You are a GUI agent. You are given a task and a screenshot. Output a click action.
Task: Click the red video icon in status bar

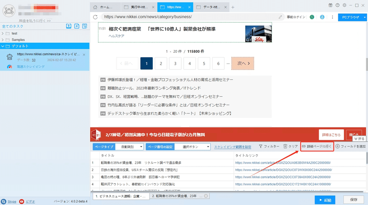click(22, 201)
